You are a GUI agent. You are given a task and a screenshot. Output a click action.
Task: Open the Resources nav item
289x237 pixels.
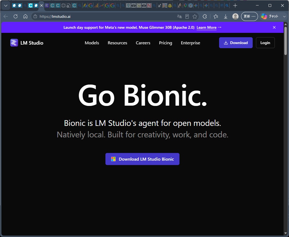coord(117,43)
